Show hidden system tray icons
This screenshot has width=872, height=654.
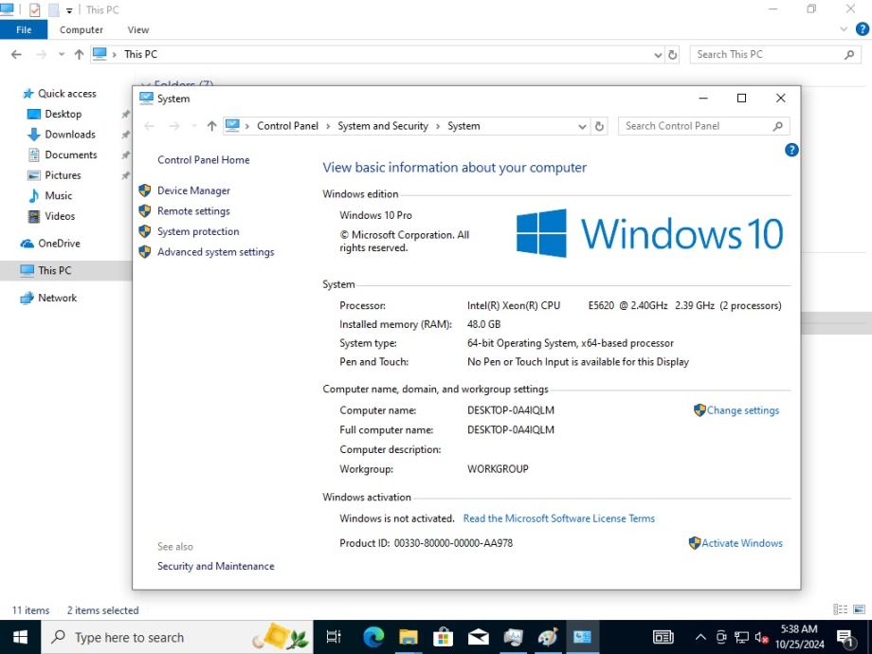[700, 637]
